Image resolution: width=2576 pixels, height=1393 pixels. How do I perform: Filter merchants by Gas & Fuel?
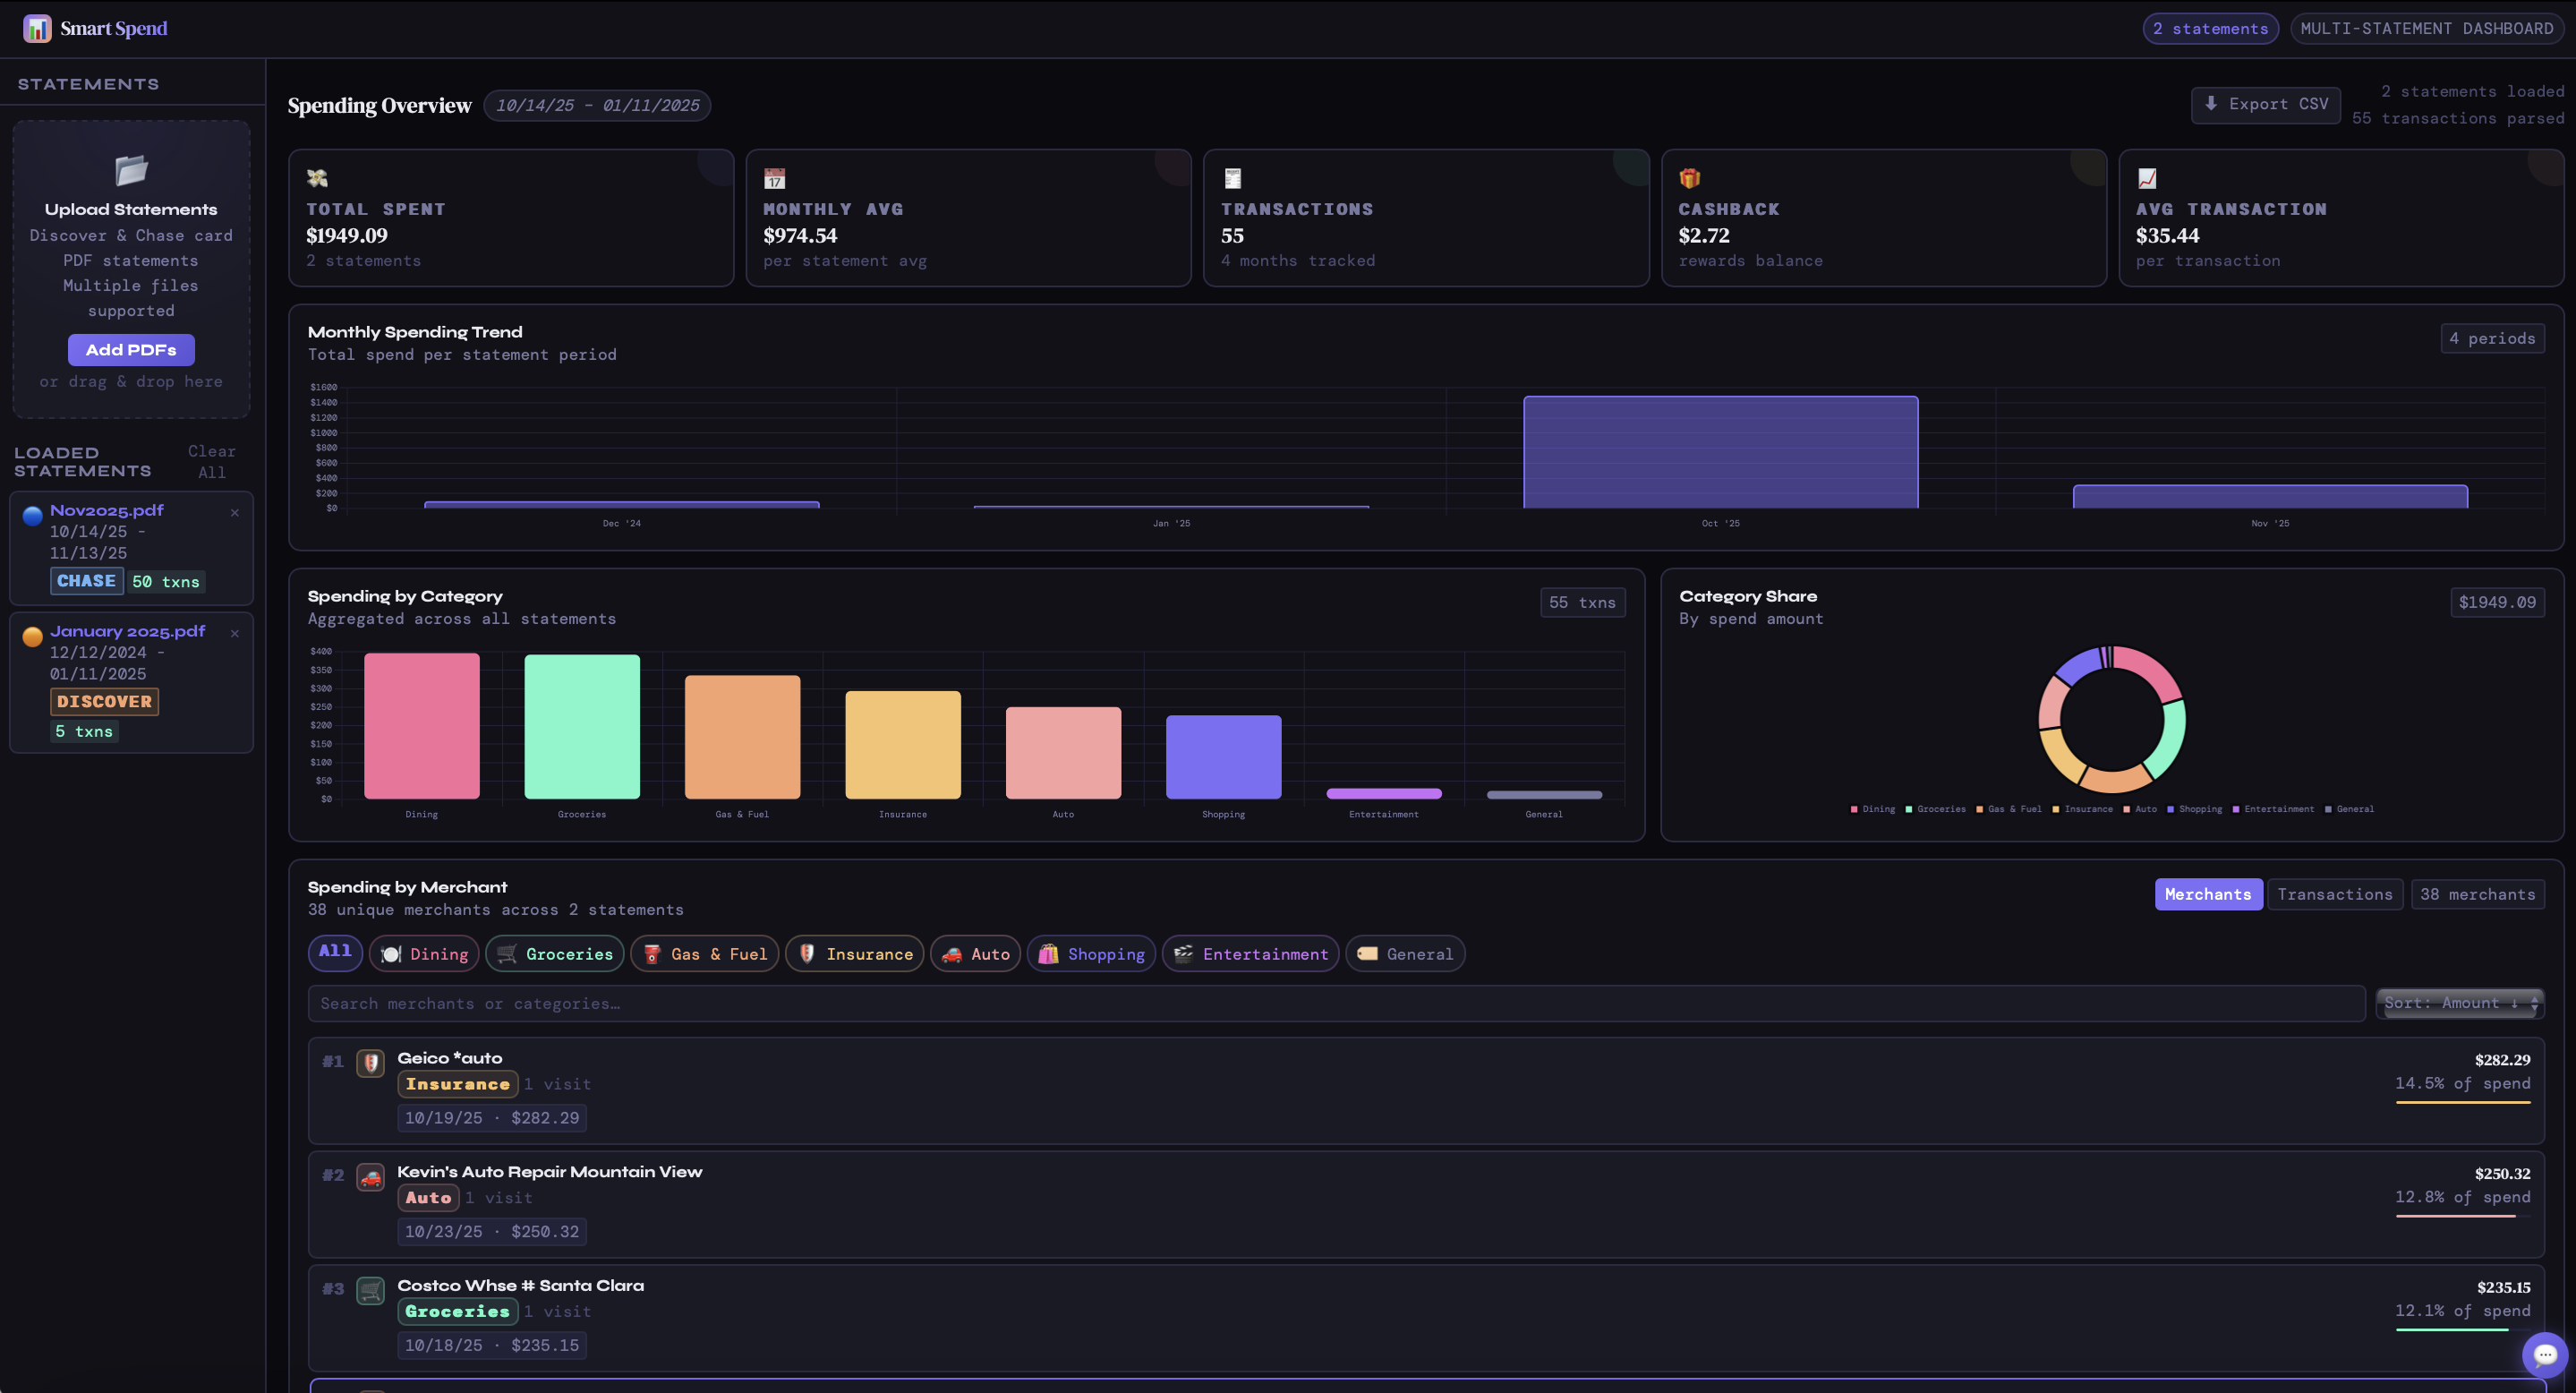(705, 954)
